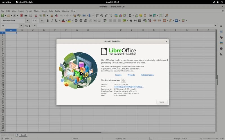
Task: Click Format as Number 7.4 icon
Action: [x=135, y=20]
